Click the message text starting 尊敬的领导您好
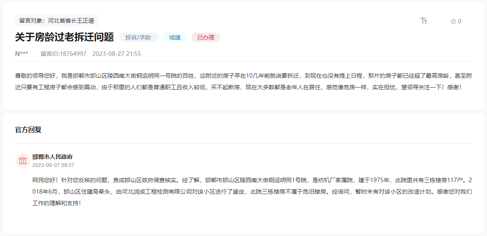The height and width of the screenshot is (236, 487). click(x=244, y=81)
